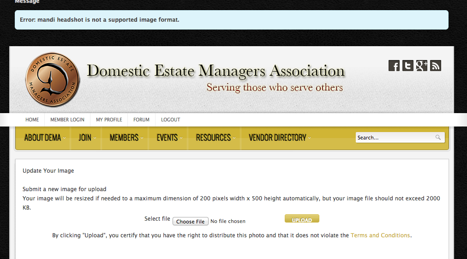The image size is (467, 259).
Task: Open the Facebook social icon
Action: tap(394, 66)
